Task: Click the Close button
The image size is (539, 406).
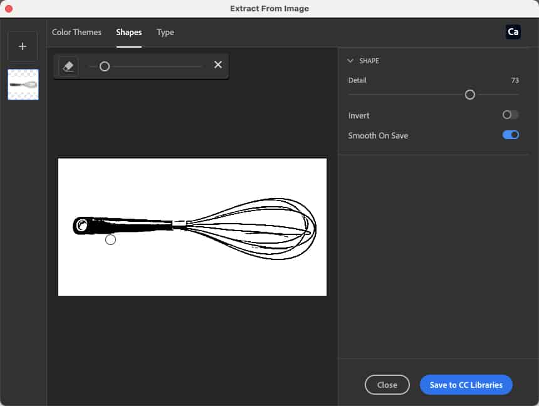Action: tap(387, 385)
